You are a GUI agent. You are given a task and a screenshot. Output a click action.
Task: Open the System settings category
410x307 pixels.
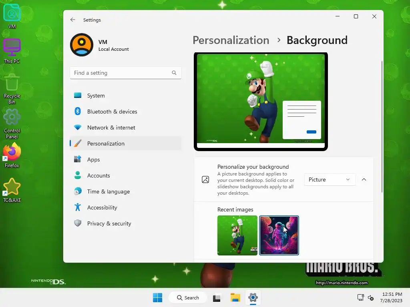click(125, 96)
